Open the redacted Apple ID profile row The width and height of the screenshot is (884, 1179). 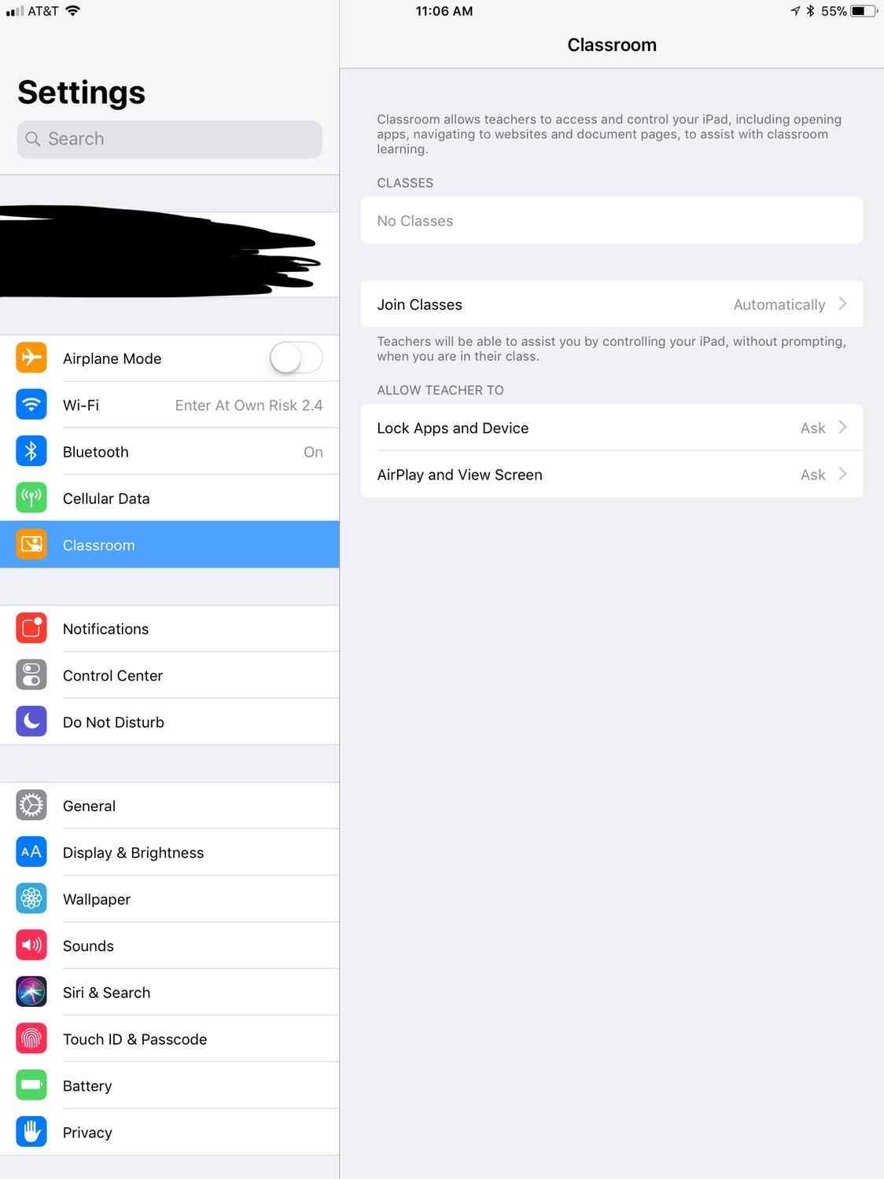[x=170, y=254]
